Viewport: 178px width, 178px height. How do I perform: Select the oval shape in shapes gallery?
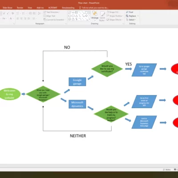click(x=69, y=16)
